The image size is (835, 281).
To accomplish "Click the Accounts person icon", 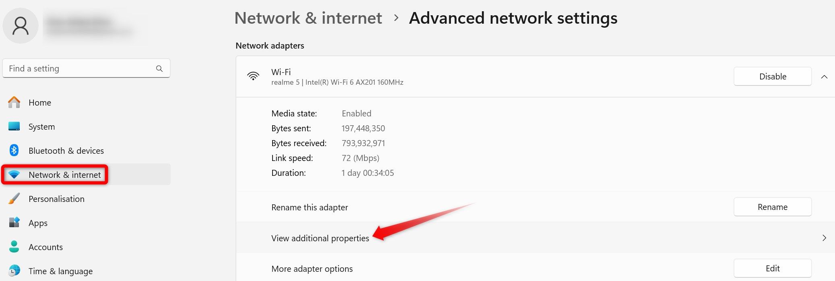I will coord(14,247).
